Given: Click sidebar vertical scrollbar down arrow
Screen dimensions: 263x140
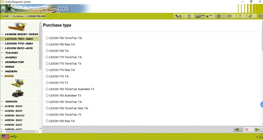Looking at the screenshot, I should tap(40, 128).
